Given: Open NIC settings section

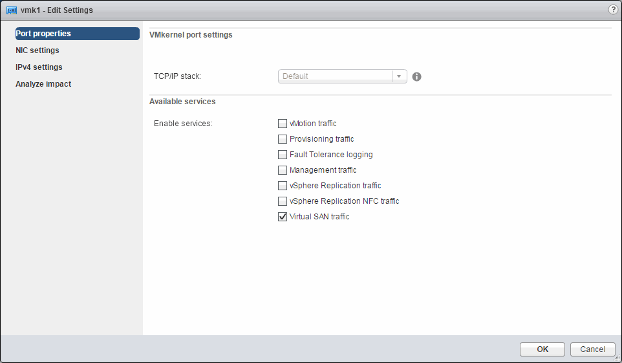Looking at the screenshot, I should (38, 50).
